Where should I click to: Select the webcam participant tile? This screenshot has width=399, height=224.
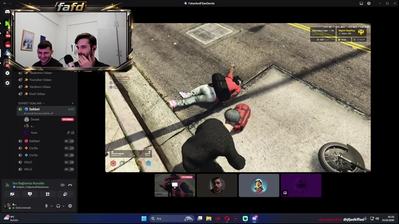217,185
